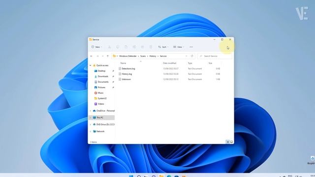Expand the OneDrive - Personal node
Image resolution: width=315 pixels, height=177 pixels.
click(x=90, y=111)
